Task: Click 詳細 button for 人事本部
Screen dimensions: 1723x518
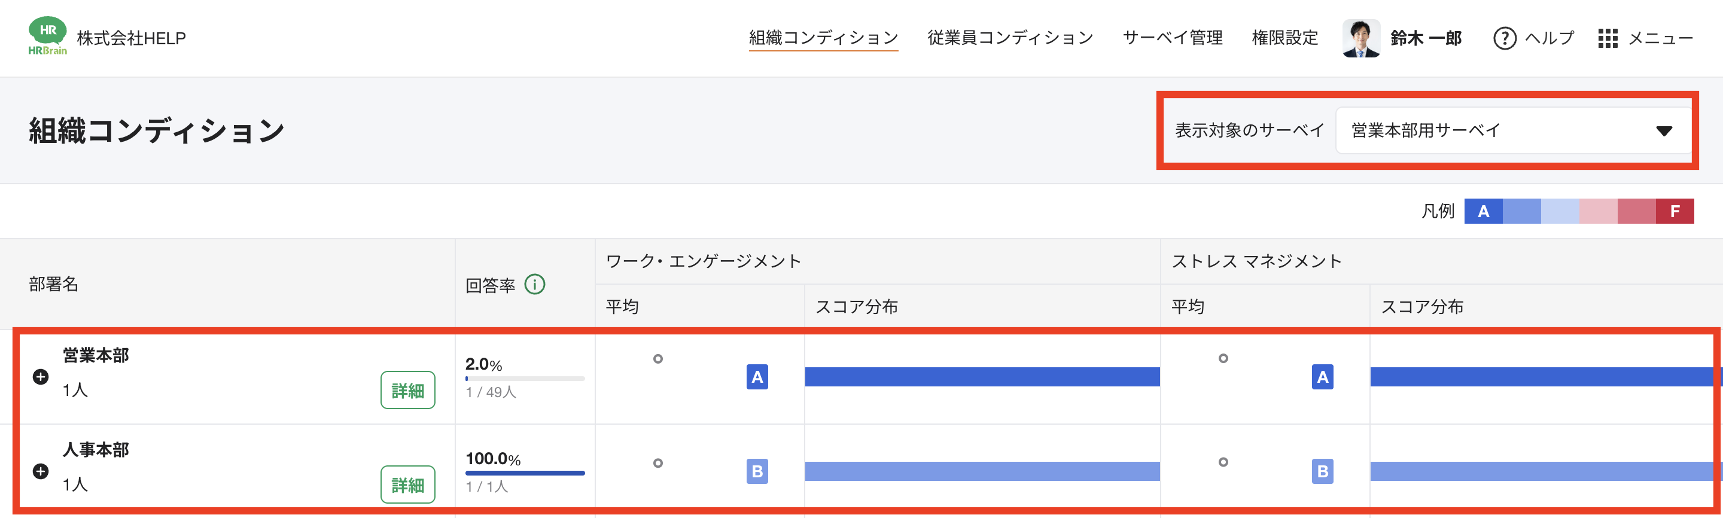Action: (407, 485)
